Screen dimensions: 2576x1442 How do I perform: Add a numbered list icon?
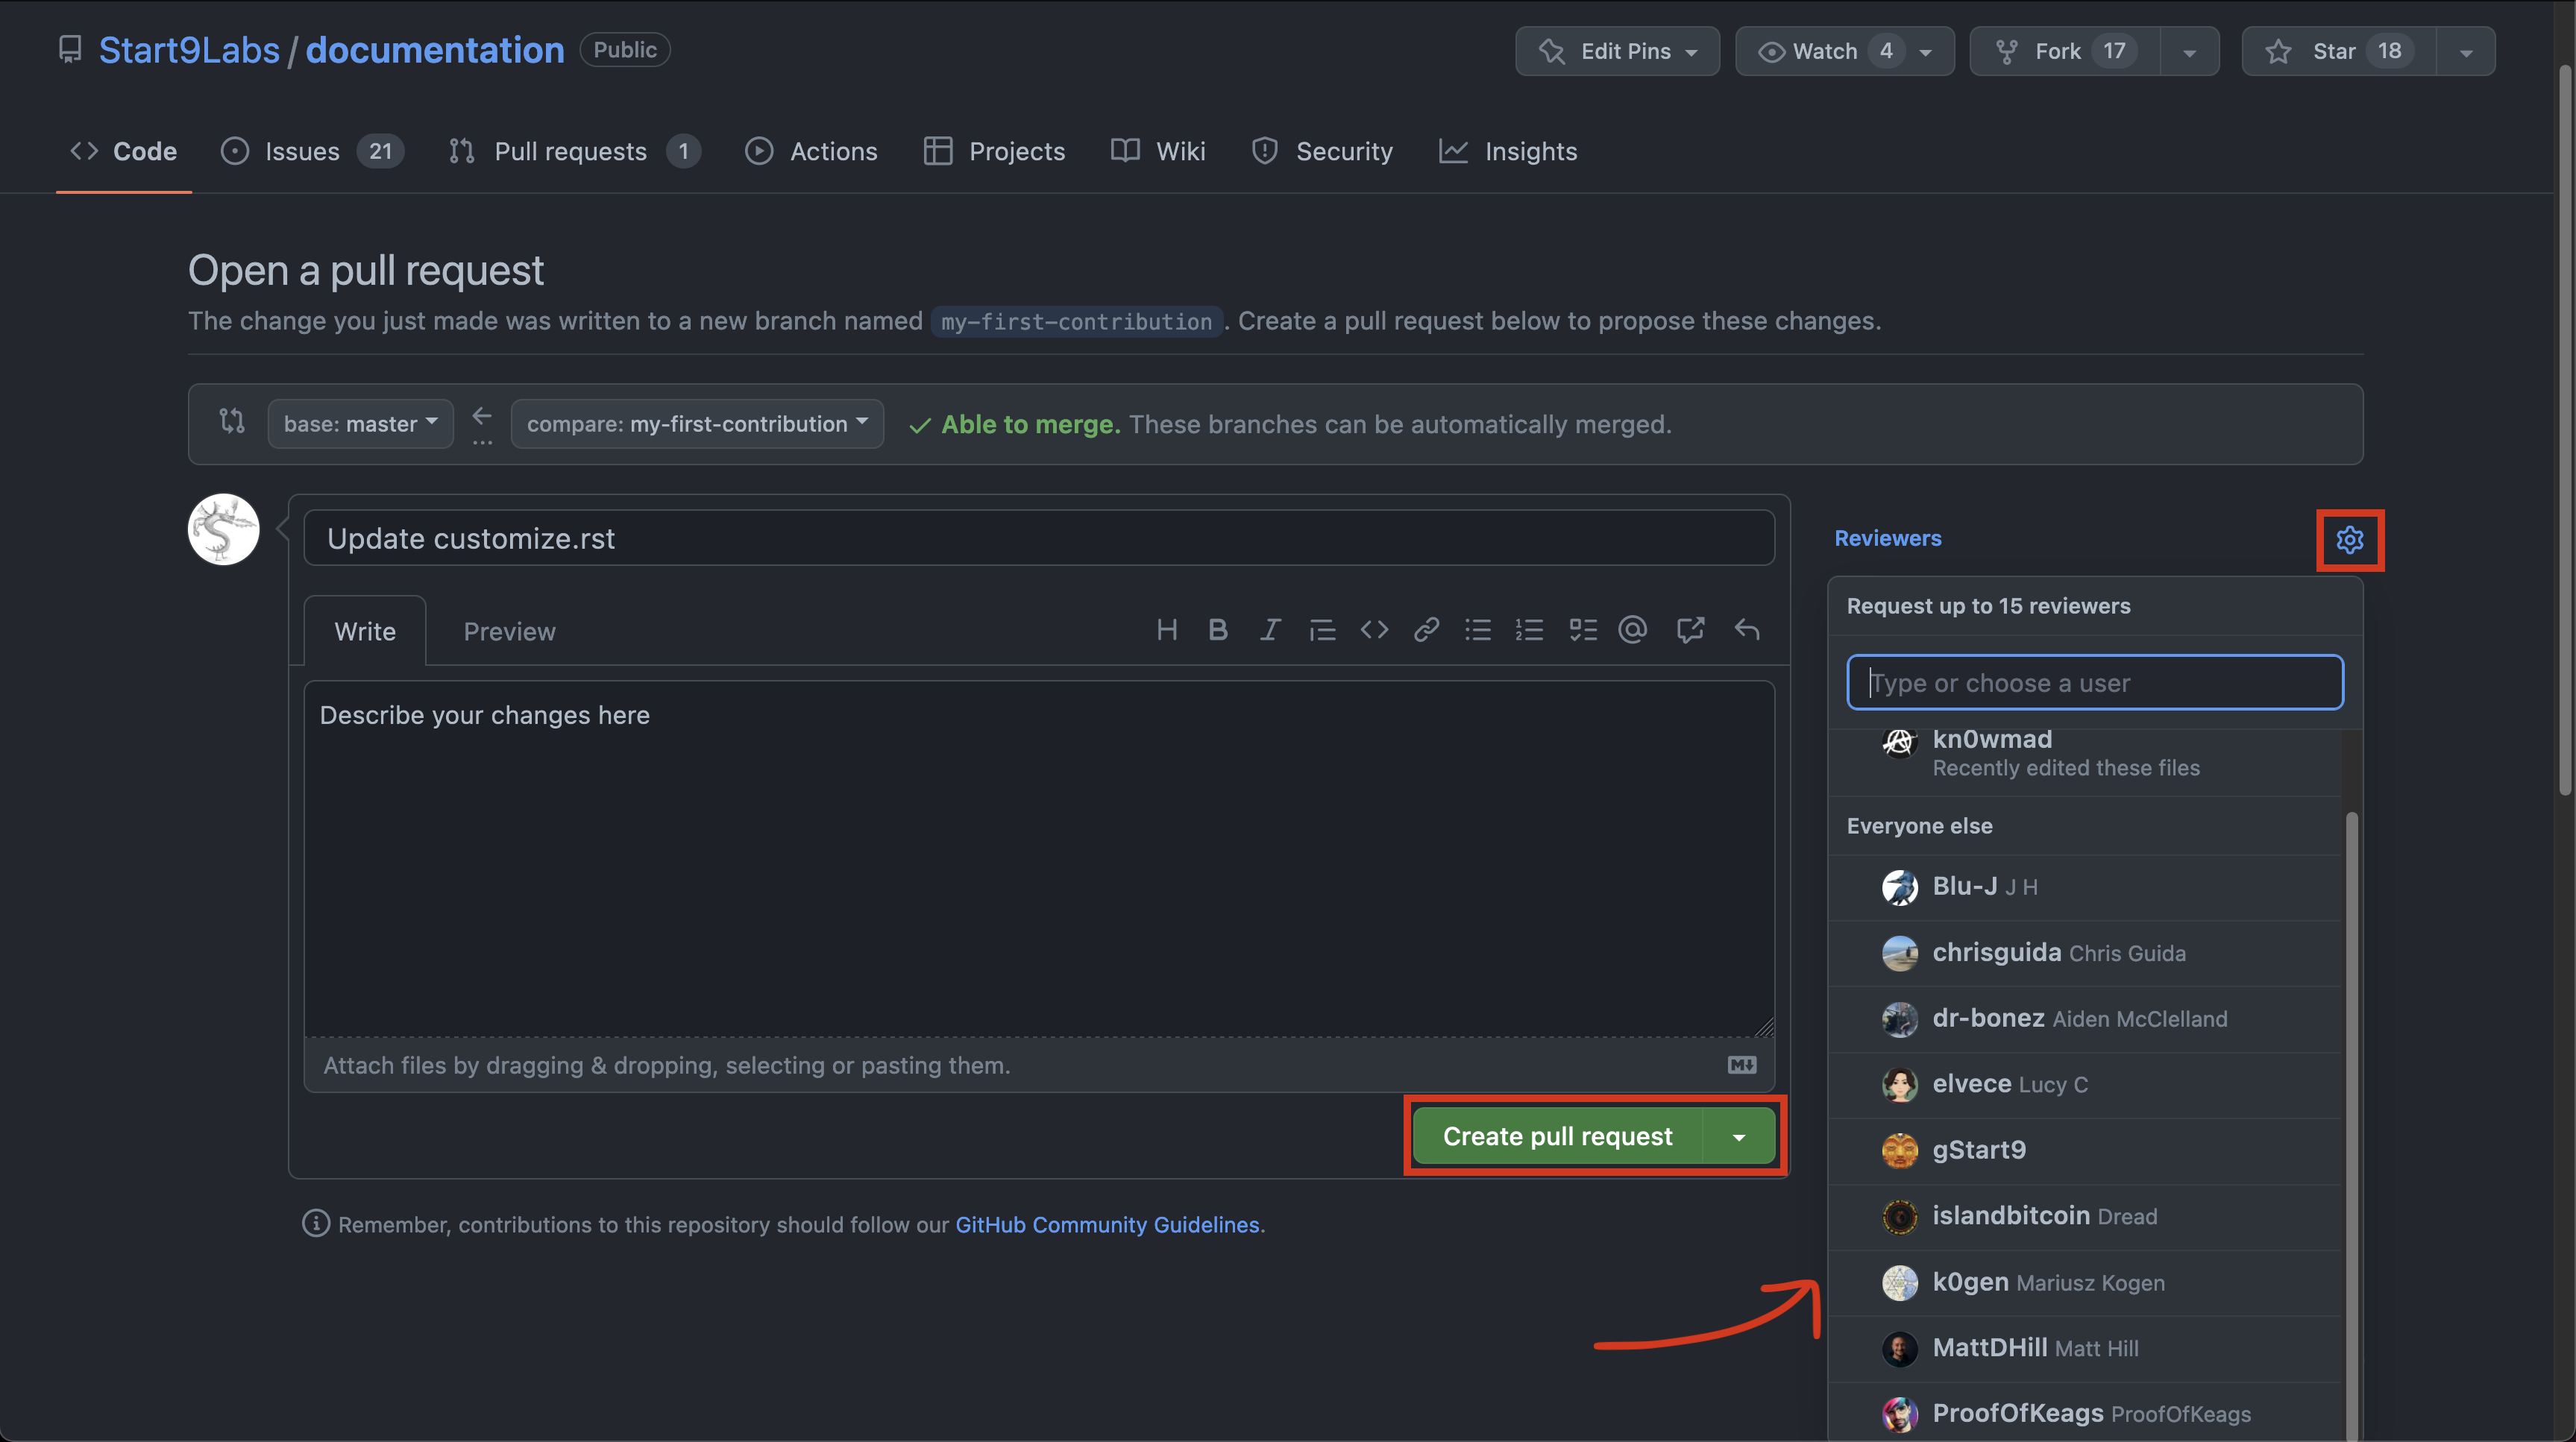click(x=1529, y=630)
